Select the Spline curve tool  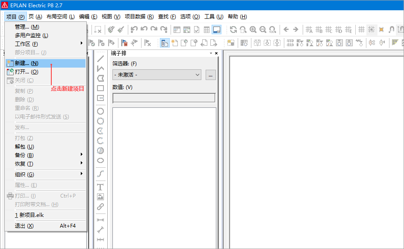click(100, 173)
